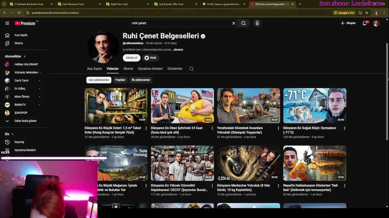Screen dimensions: 389x218
Task: Open the Oymyakon -71°C video thumbnail
Action: click(x=315, y=106)
